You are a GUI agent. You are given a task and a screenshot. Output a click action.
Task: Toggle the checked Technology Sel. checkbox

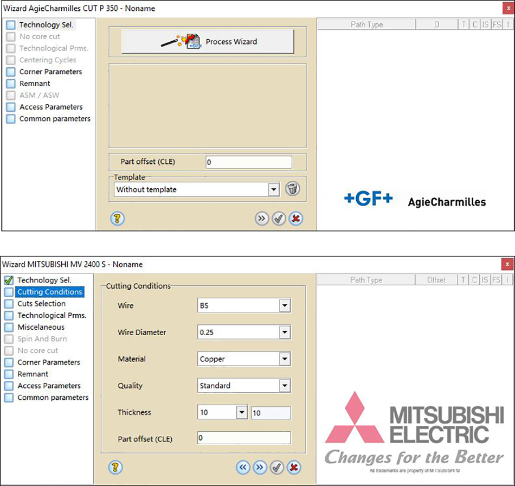(8, 280)
